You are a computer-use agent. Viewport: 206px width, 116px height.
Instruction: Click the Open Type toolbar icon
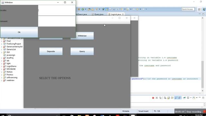(x=89, y=9)
